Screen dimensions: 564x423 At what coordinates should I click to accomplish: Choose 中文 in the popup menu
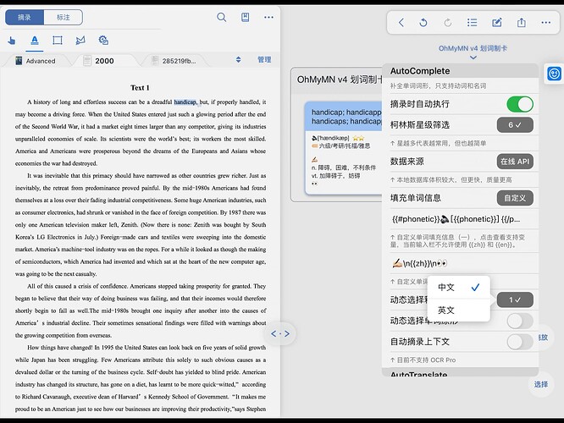[459, 287]
